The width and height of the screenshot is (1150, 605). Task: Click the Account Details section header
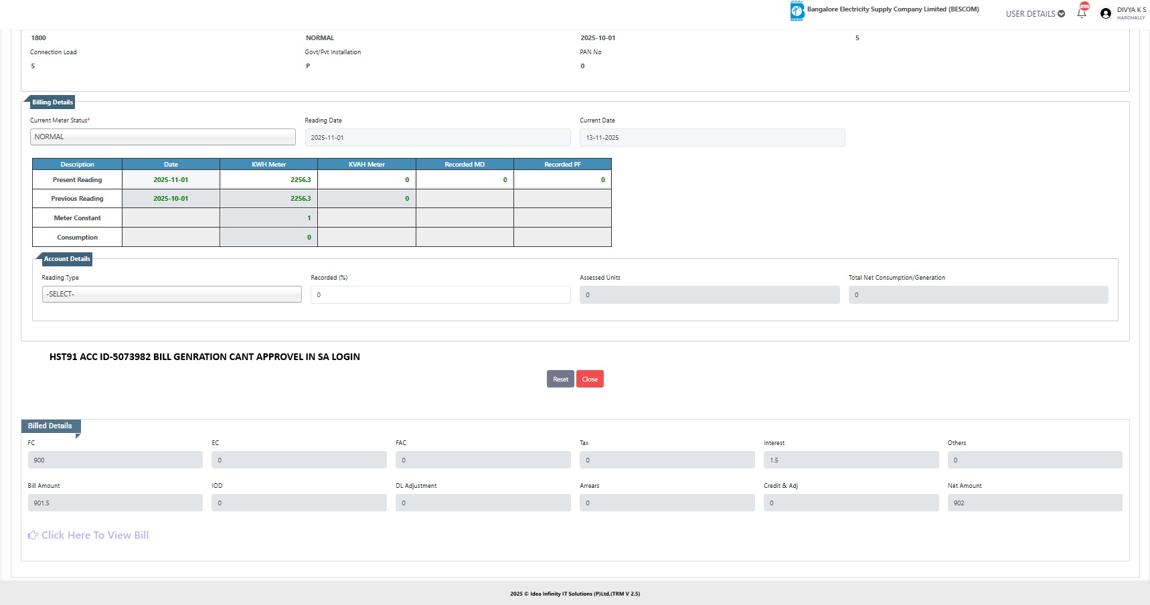pyautogui.click(x=66, y=259)
